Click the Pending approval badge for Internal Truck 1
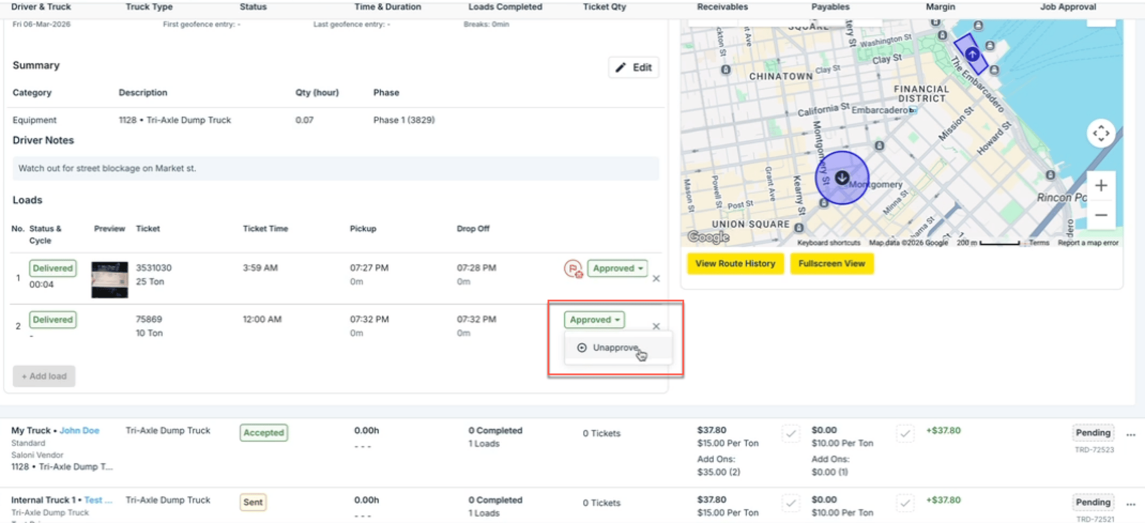Screen dimensions: 1145x523 [1093, 502]
